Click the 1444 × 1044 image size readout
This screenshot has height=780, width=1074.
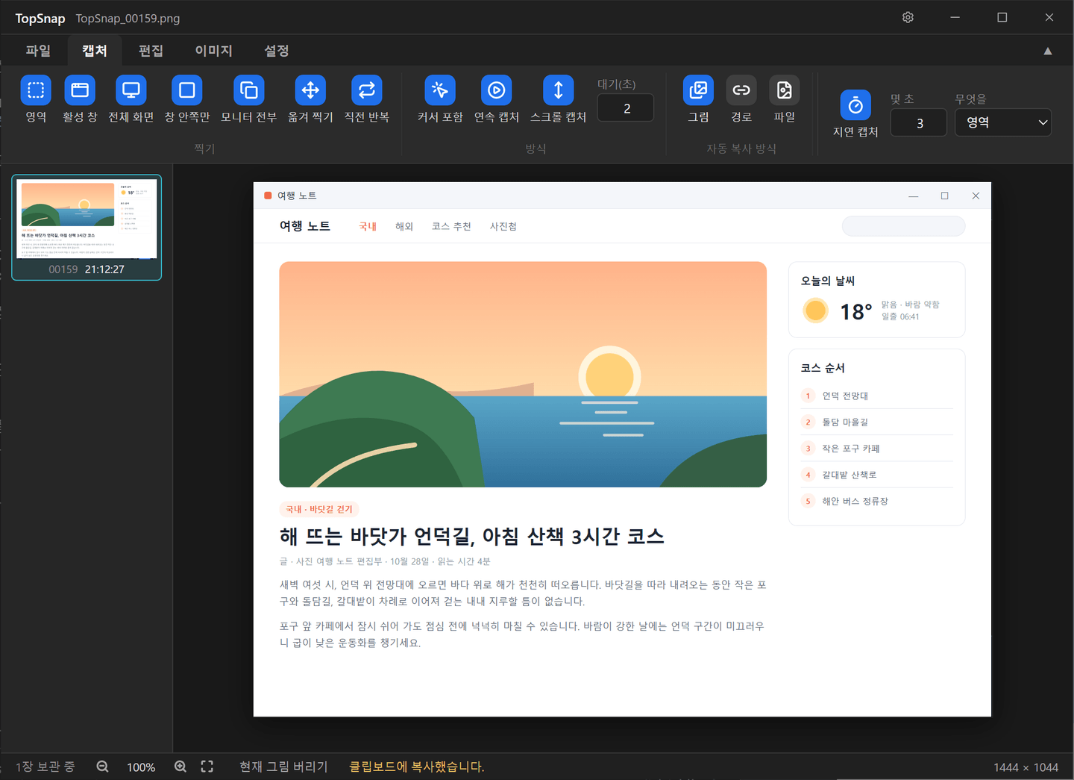(1026, 767)
